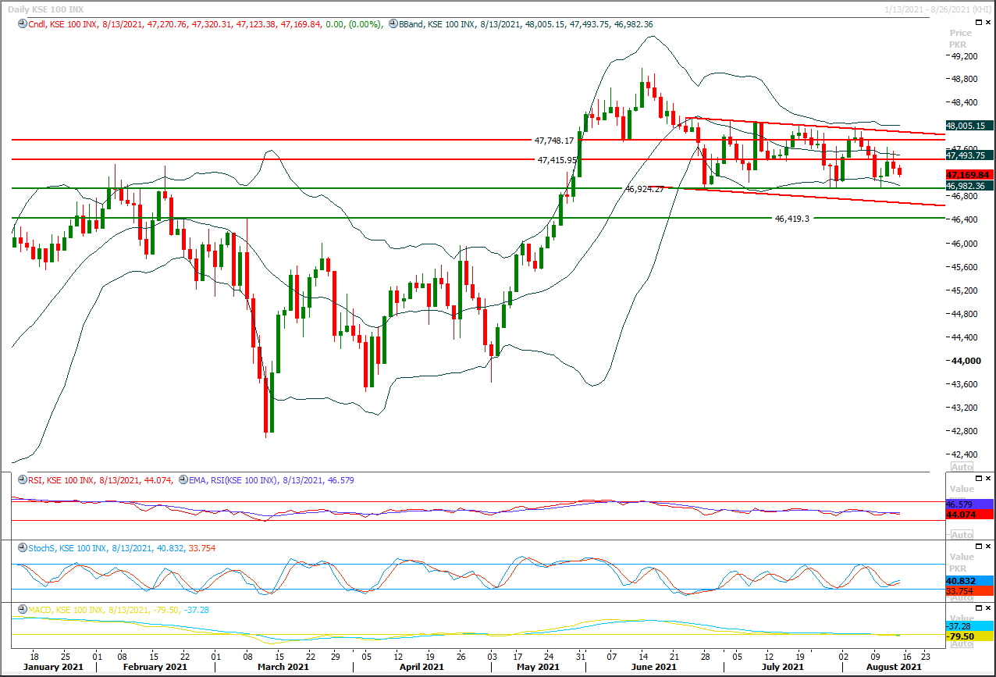The height and width of the screenshot is (677, 996).
Task: Click February 2021 on the time axis
Action: click(x=155, y=667)
